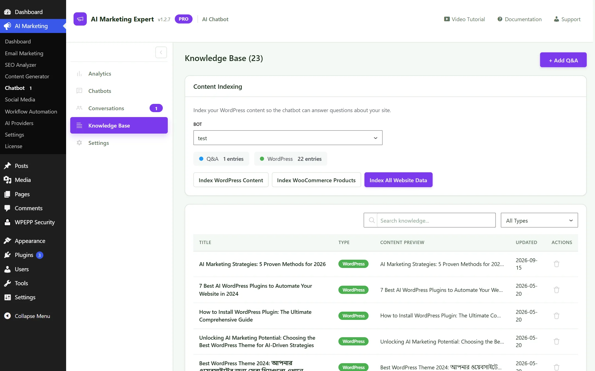Click the chatbot Settings gear icon
This screenshot has height=371, width=595.
(79, 143)
